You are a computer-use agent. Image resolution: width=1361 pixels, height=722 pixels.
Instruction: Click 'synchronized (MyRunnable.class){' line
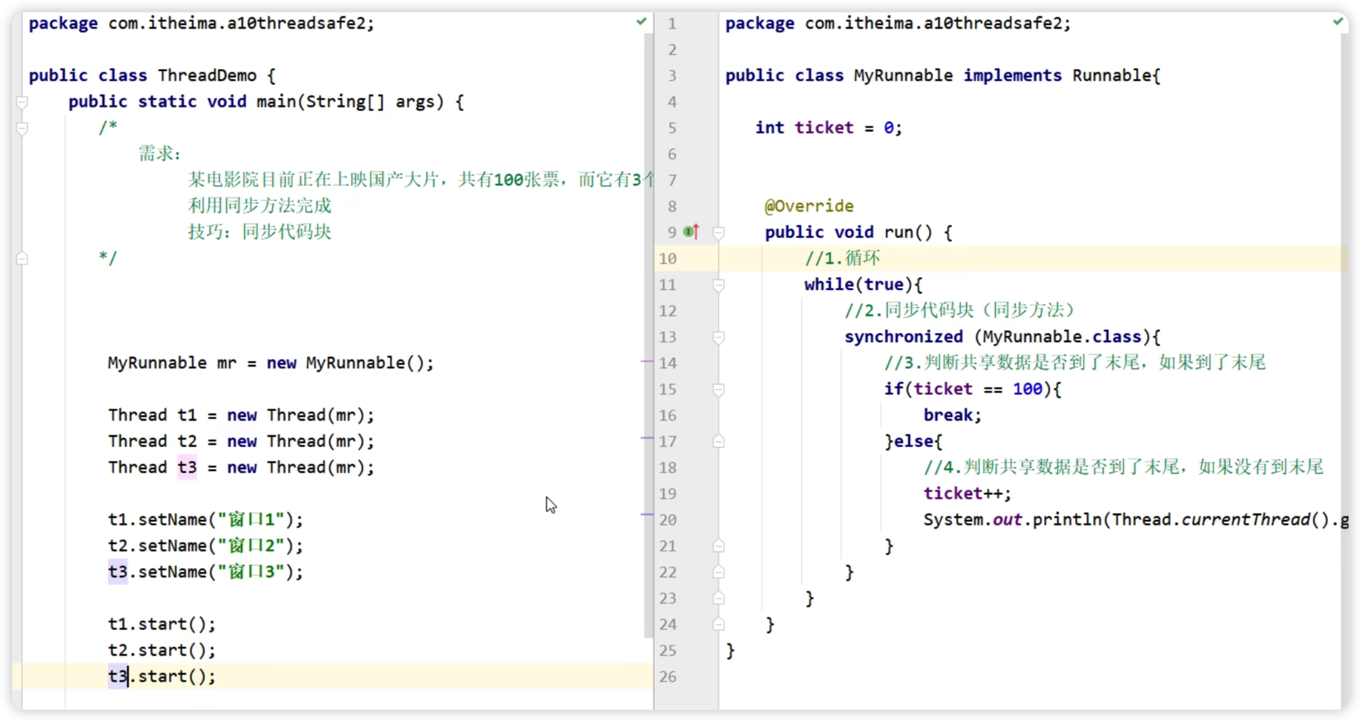[x=1002, y=337]
